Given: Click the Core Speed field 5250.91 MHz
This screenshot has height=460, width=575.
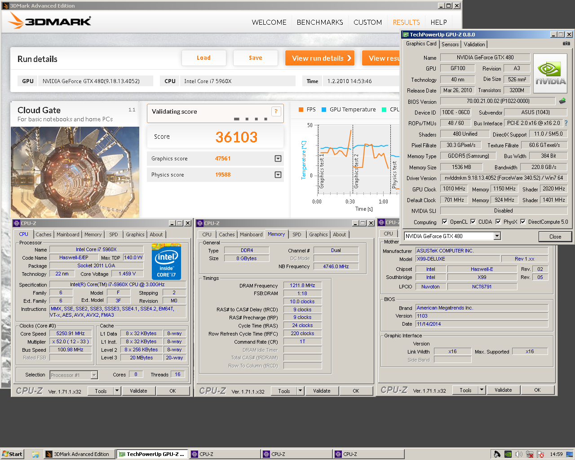Looking at the screenshot, I should tap(71, 334).
